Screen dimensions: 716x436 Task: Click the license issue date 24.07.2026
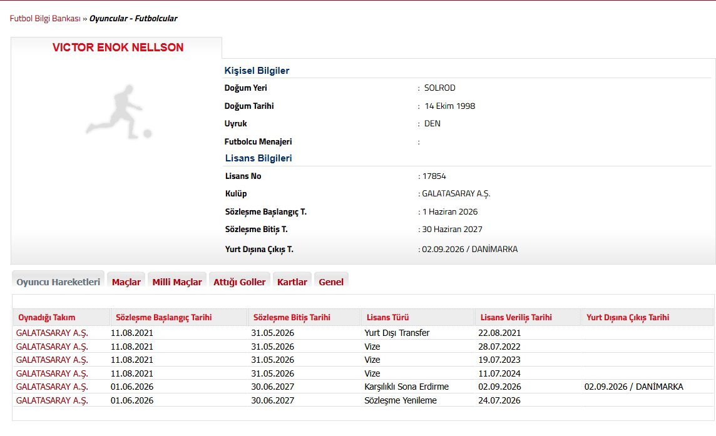[x=499, y=400]
